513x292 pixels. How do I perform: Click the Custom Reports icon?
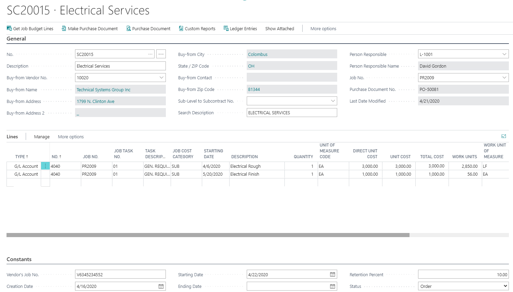181,28
